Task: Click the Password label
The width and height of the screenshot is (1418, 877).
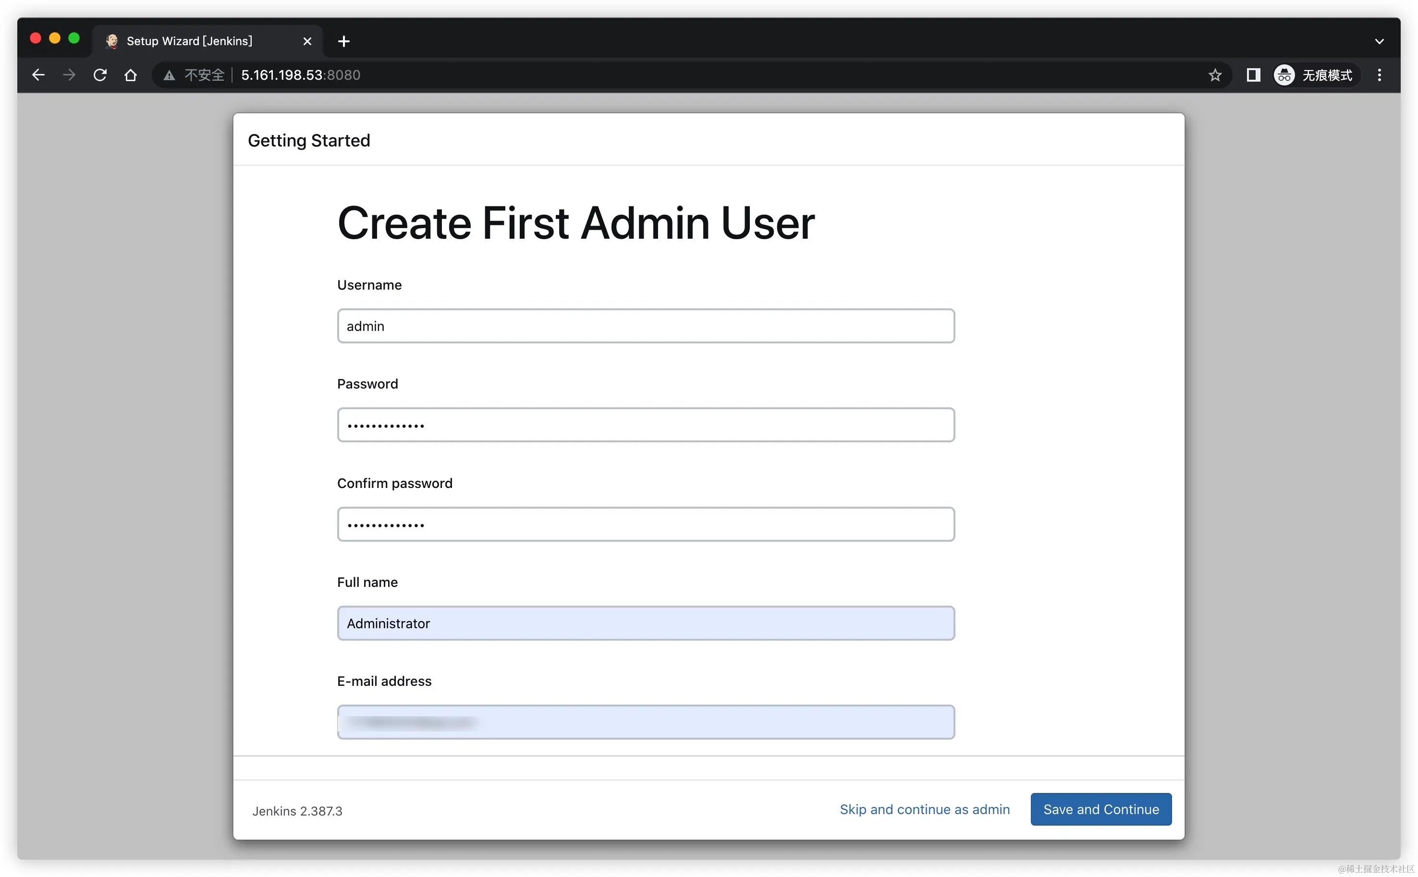Action: tap(367, 384)
